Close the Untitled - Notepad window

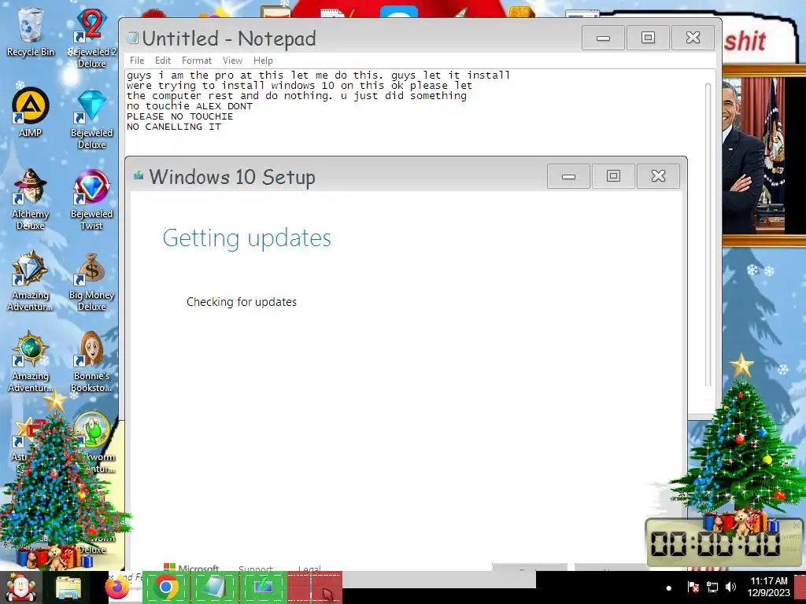point(693,38)
